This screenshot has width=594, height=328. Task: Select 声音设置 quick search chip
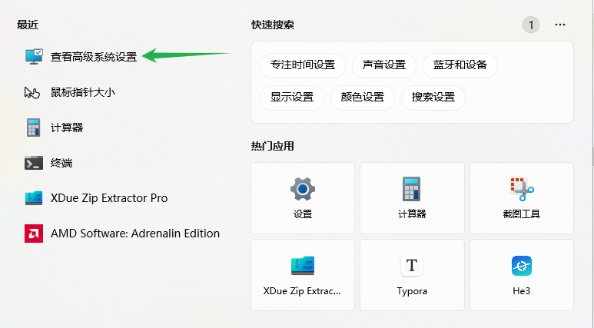pos(384,65)
